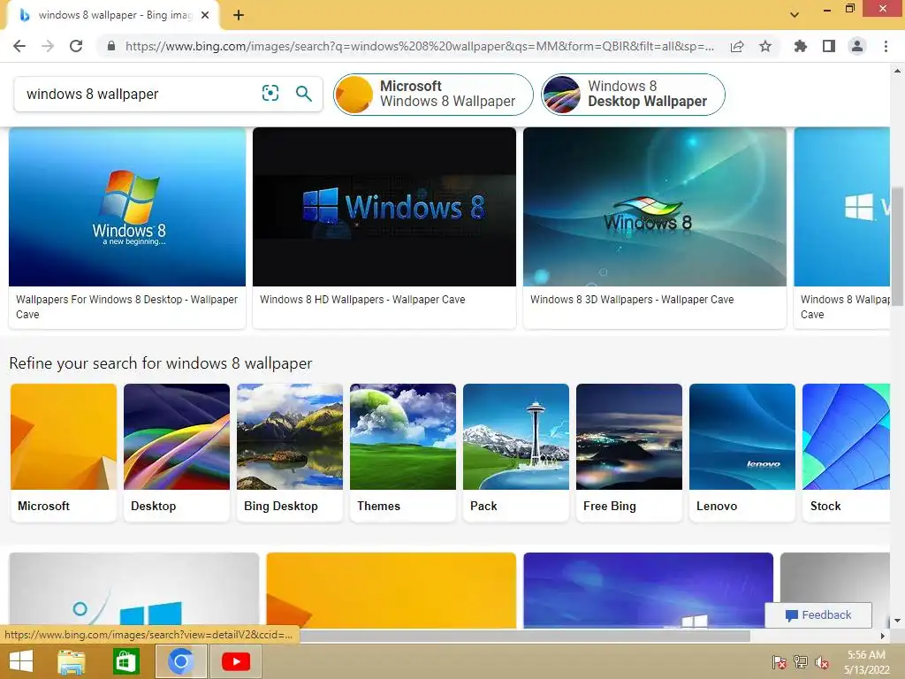Click the vertical scrollbar down arrow
Viewport: 905px width, 679px height.
pyautogui.click(x=897, y=621)
